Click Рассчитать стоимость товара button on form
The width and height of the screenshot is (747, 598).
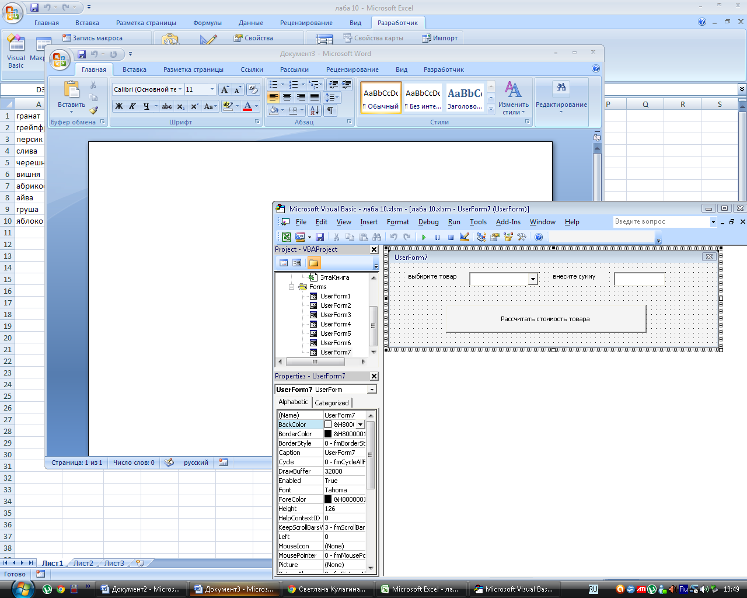546,319
